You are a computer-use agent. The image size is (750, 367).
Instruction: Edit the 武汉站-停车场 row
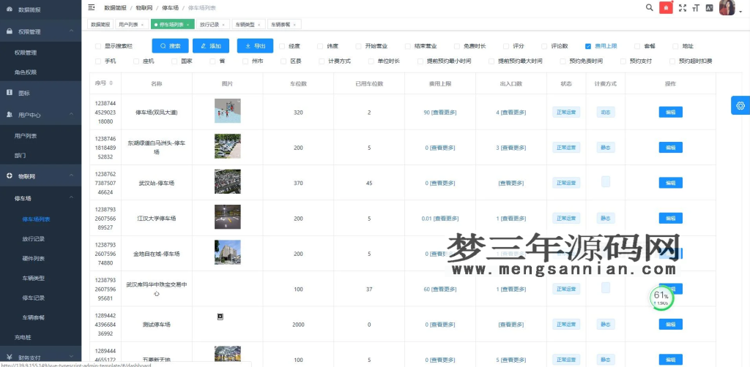[671, 183]
